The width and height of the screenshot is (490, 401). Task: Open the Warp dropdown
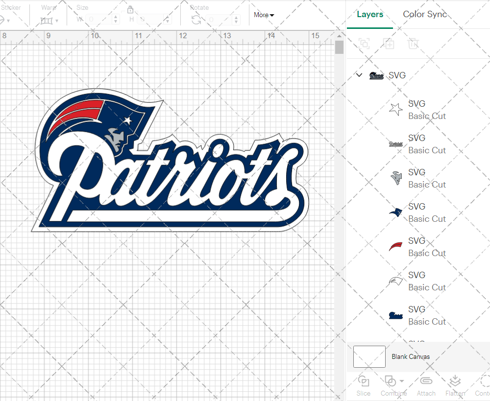coord(49,20)
